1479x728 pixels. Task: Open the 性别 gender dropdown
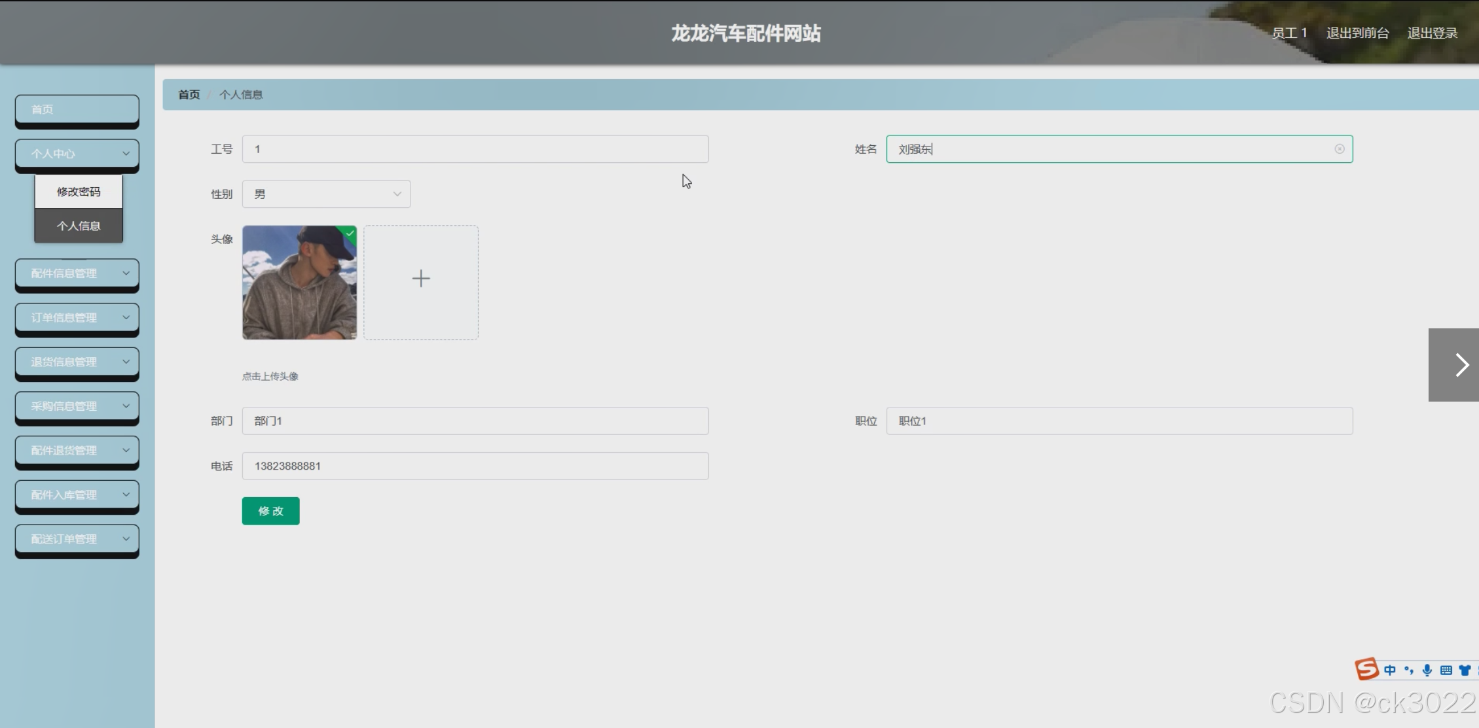pos(326,194)
